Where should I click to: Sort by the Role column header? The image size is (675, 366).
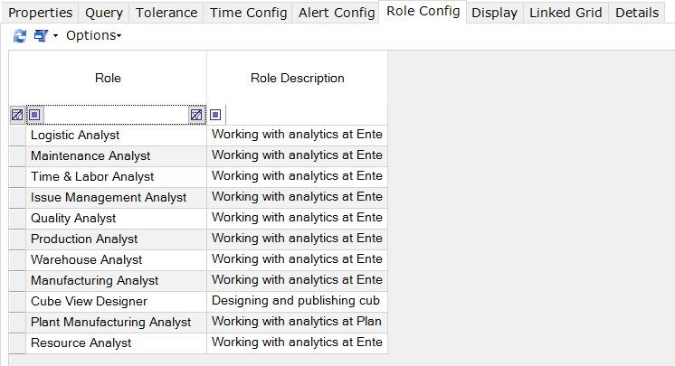tap(108, 78)
